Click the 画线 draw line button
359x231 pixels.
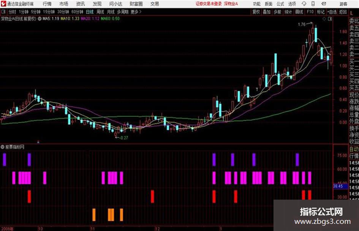tap(299, 12)
